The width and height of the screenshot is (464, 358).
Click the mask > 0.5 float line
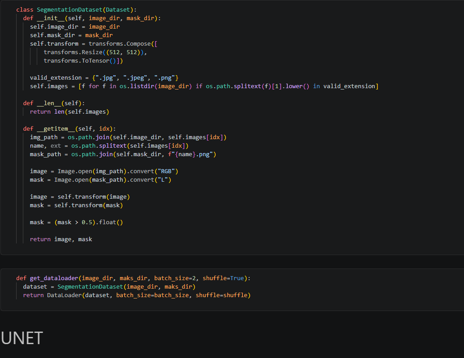pos(76,222)
